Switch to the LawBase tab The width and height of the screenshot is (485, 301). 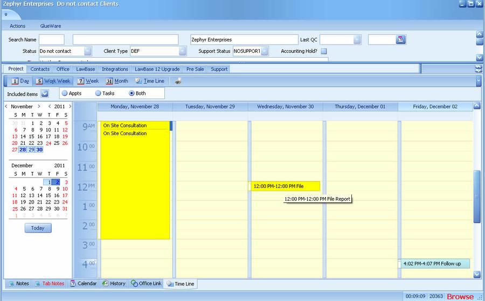tap(85, 69)
